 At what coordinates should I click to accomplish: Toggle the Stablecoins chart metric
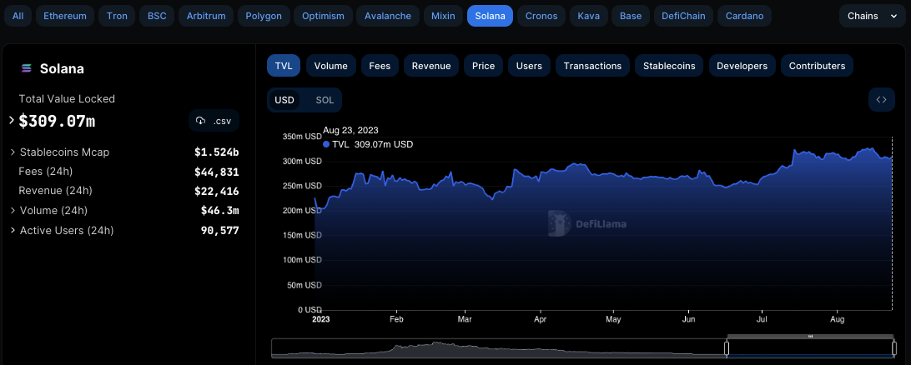tap(669, 66)
